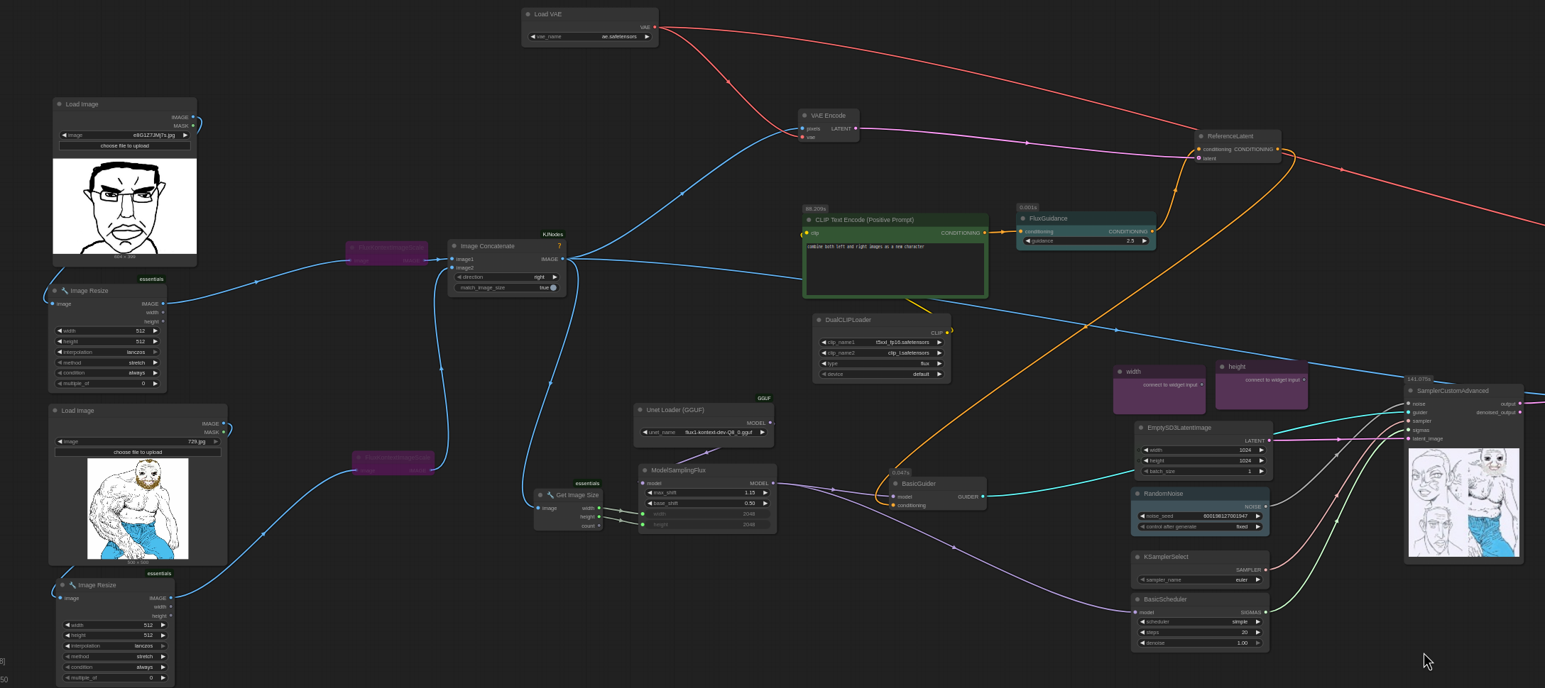This screenshot has width=1545, height=688.
Task: Collapse the Image Concatenate node via its dot
Action: point(454,246)
